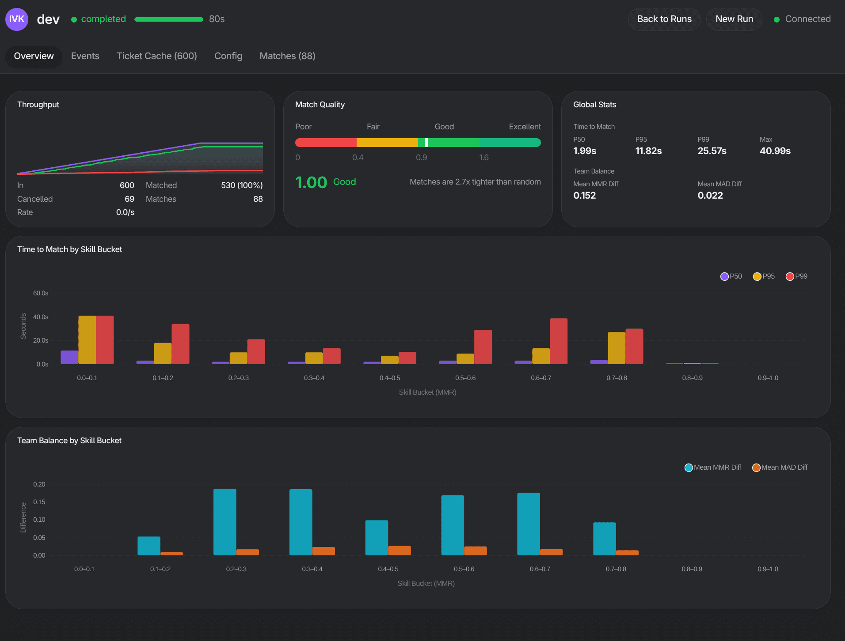Viewport: 845px width, 641px height.
Task: Select the Overview tab
Action: 34,56
